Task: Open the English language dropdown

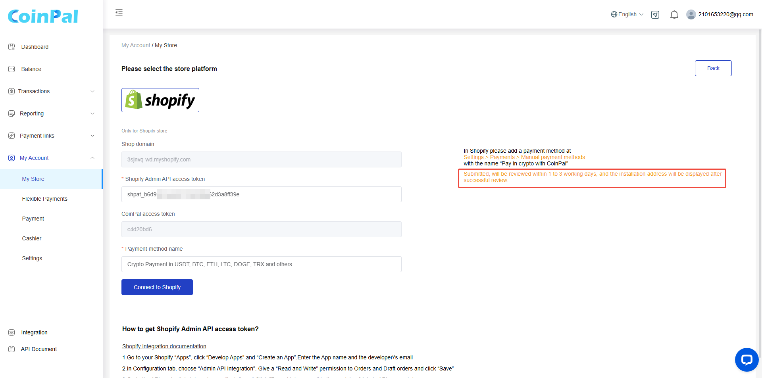Action: (x=627, y=15)
